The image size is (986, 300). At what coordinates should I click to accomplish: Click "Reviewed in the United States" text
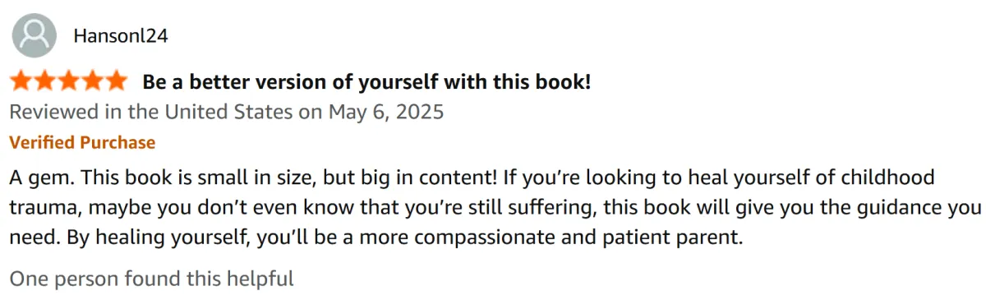click(152, 112)
